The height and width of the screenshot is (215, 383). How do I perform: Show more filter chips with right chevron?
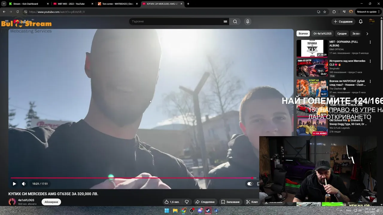pos(367,34)
